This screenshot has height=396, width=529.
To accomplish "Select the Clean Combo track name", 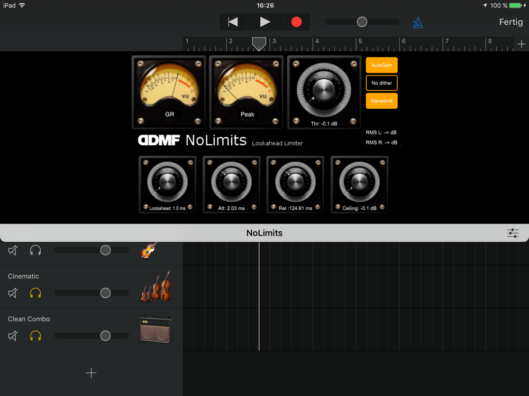I will tap(29, 319).
